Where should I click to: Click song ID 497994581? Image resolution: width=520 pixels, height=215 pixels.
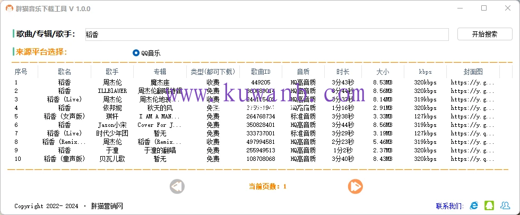(x=261, y=142)
